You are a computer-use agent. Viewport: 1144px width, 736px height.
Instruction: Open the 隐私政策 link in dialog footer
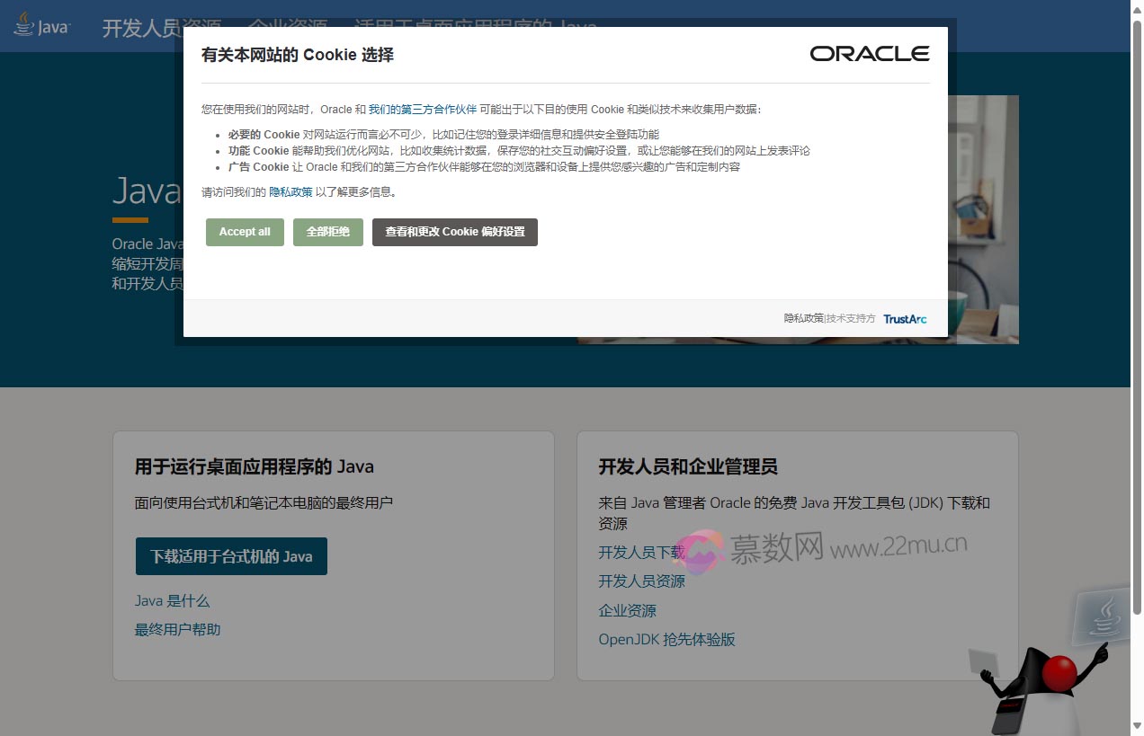pyautogui.click(x=803, y=318)
